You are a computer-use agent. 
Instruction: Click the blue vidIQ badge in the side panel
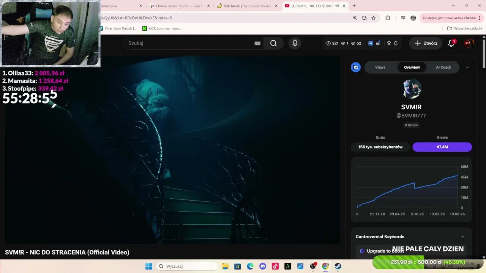tap(356, 67)
